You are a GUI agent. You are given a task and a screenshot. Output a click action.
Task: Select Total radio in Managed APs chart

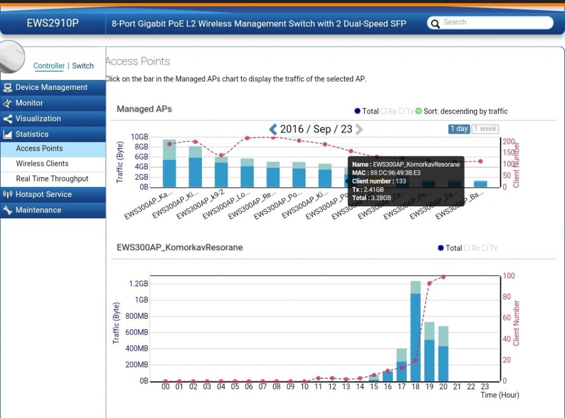coord(358,111)
